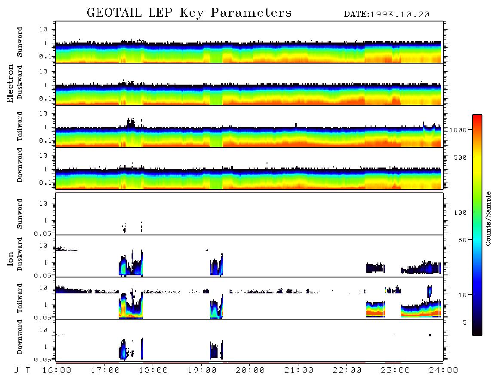Select the '1000' color bar tick value
Image resolution: width=491 pixels, height=378 pixels.
click(x=458, y=130)
